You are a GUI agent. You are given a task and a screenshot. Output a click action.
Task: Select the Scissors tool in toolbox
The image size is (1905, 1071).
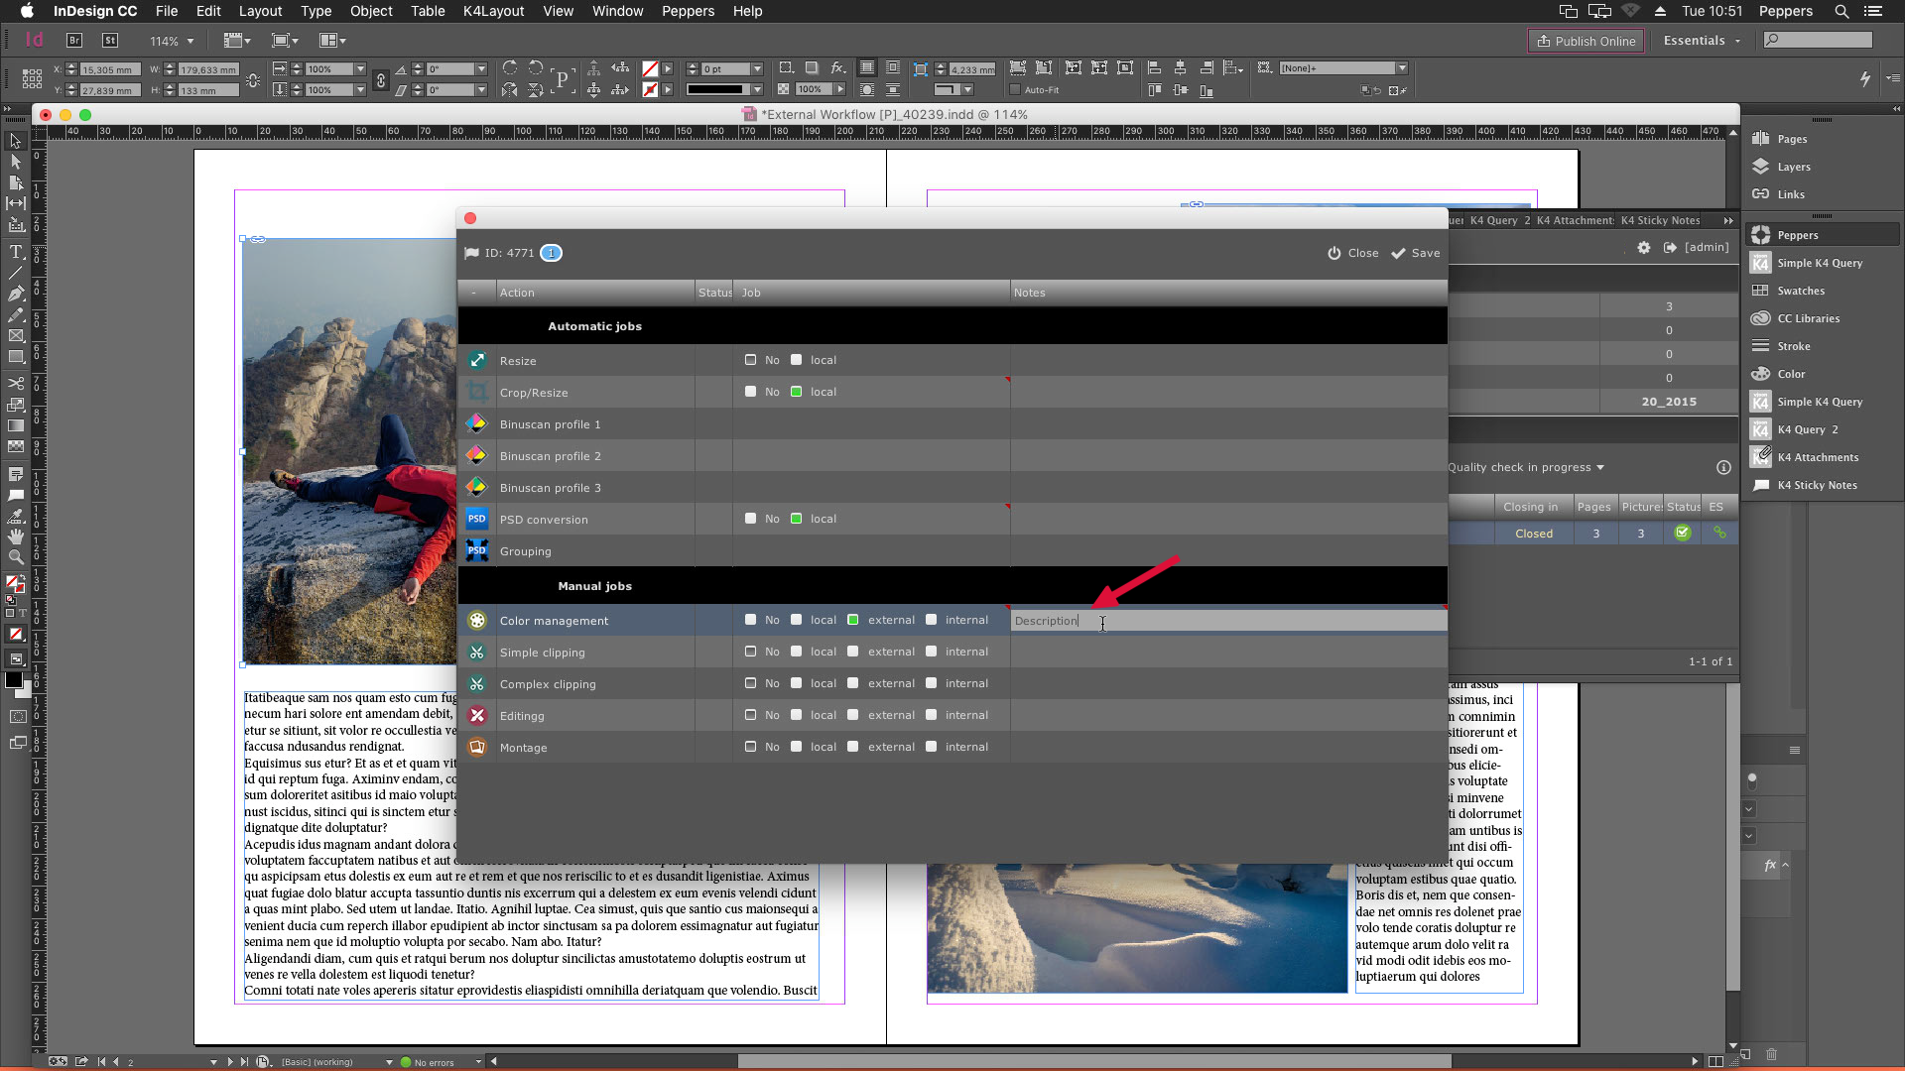coord(16,383)
